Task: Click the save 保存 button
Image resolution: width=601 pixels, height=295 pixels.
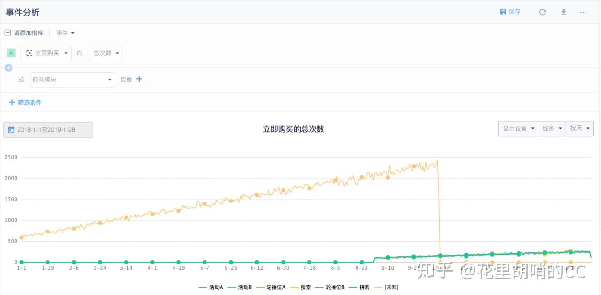Action: (x=510, y=12)
